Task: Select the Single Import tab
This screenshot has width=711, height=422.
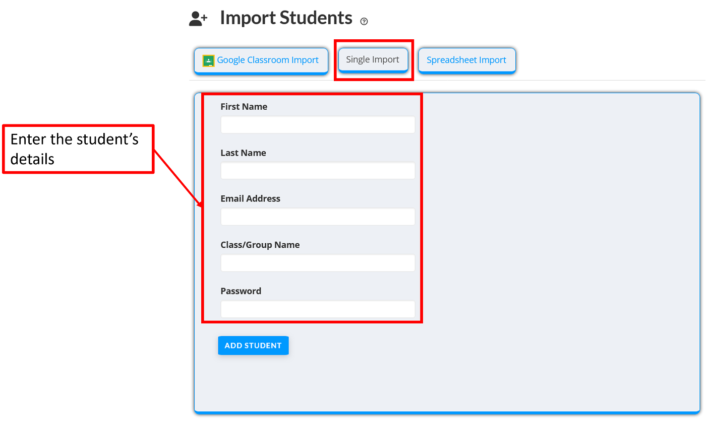Action: point(373,60)
